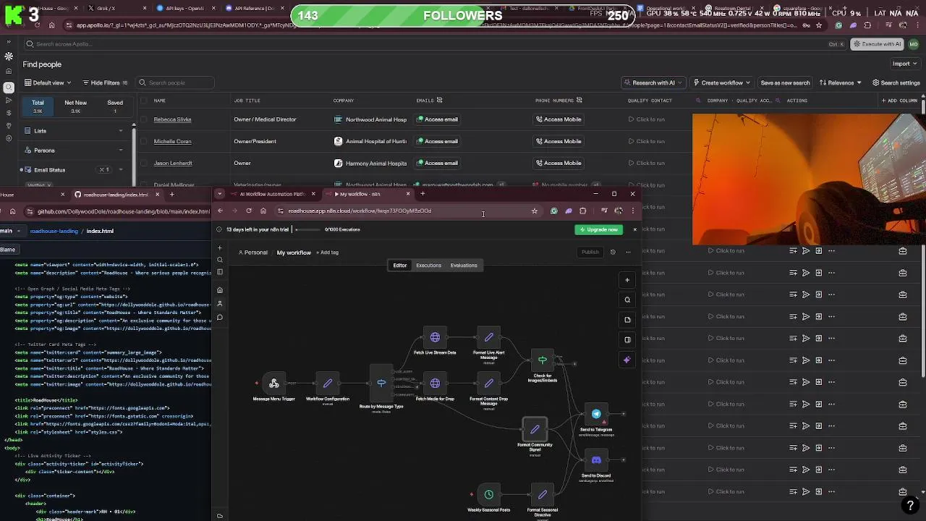Screen dimensions: 926x521
Task: Select the Send to Telegram node
Action: (596, 415)
